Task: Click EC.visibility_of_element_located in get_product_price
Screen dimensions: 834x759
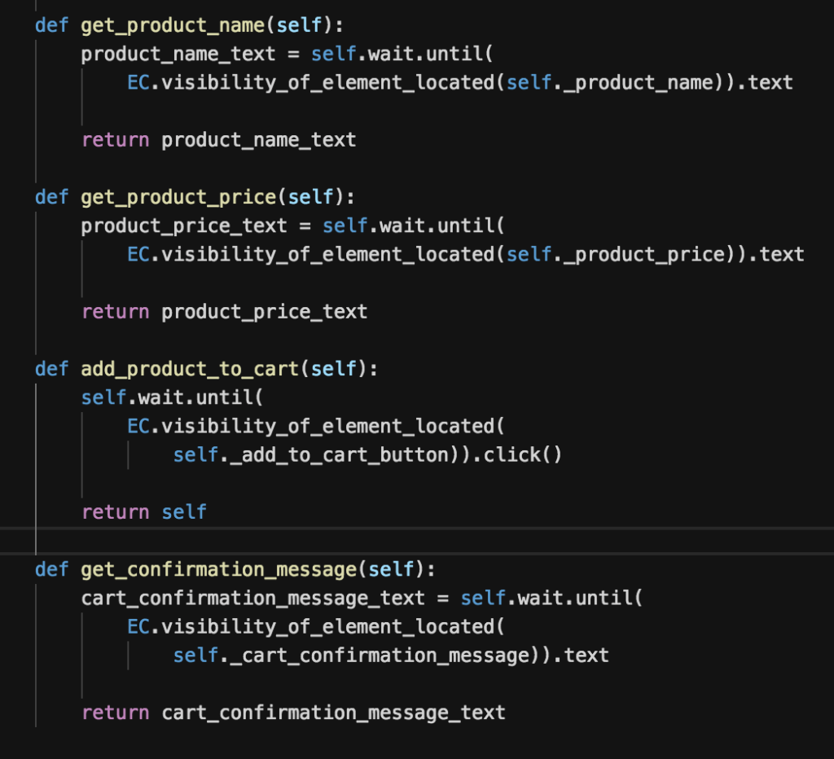Action: (310, 254)
